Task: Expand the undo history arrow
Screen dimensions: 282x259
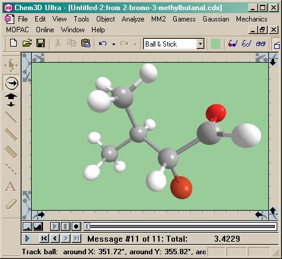Action: click(114, 44)
